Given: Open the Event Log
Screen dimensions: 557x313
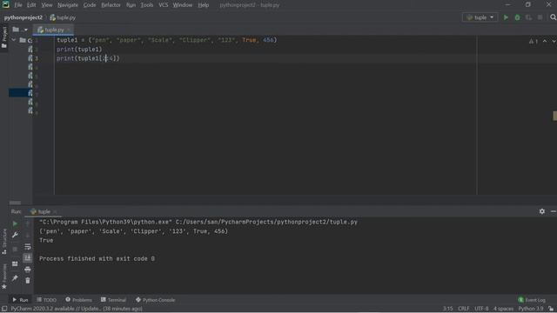Looking at the screenshot, I should click(x=532, y=300).
